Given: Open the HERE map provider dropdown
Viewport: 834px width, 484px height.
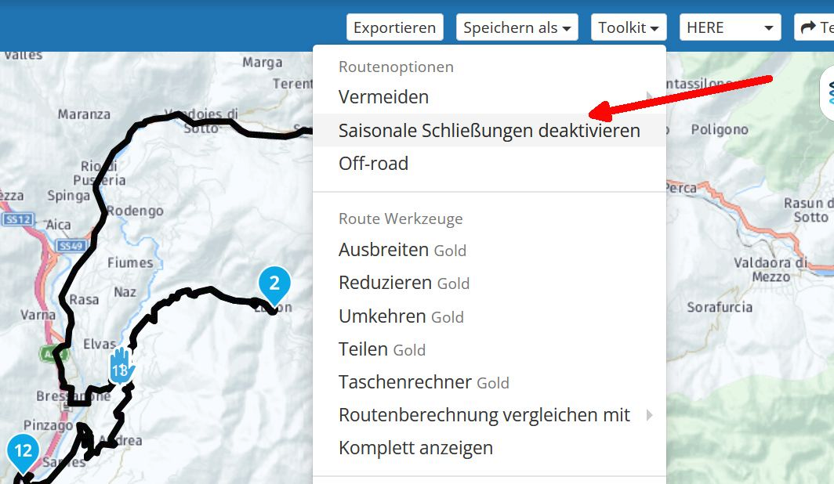Looking at the screenshot, I should click(x=730, y=27).
